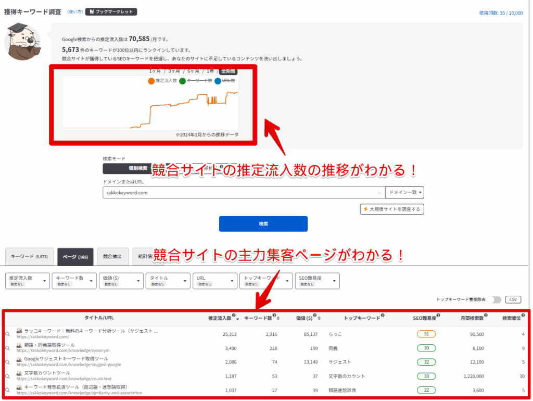Toggle the トップキーワード重複除去 switch

[x=496, y=299]
